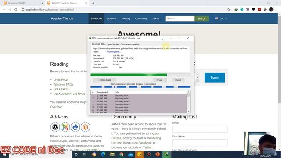Open the Linux FAQs link
This screenshot has width=281, height=158.
[61, 80]
